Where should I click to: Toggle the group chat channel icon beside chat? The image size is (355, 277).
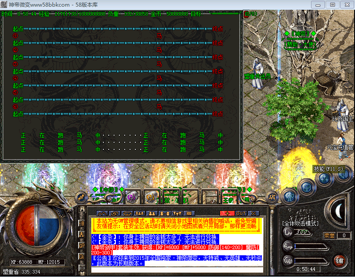82,234
